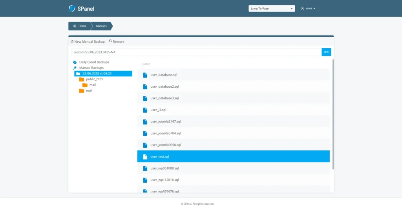Click the file icon for user_j3.sql
Screen dimensions: 402x206
click(145, 110)
